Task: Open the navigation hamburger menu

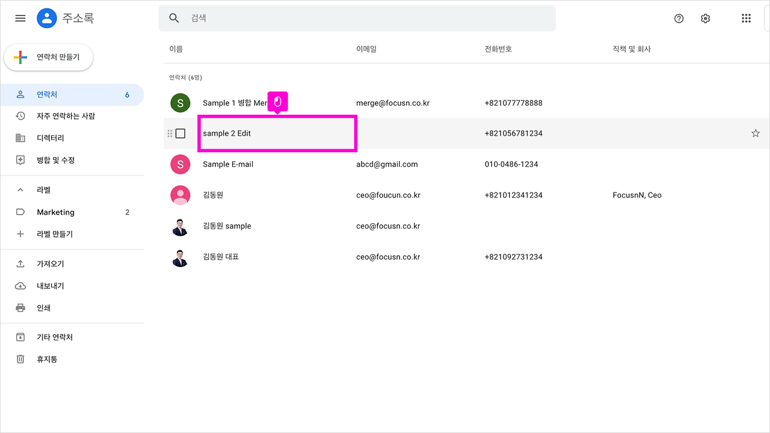Action: pos(20,18)
